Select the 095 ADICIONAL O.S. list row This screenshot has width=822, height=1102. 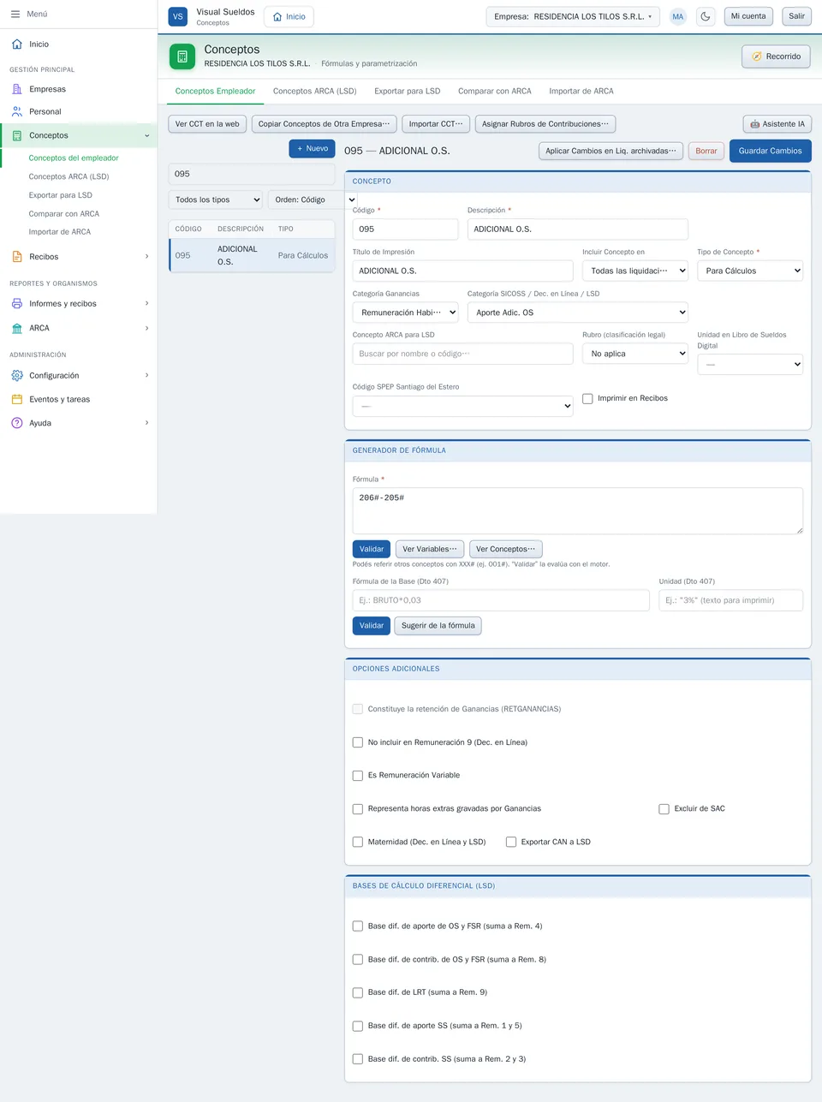click(252, 255)
